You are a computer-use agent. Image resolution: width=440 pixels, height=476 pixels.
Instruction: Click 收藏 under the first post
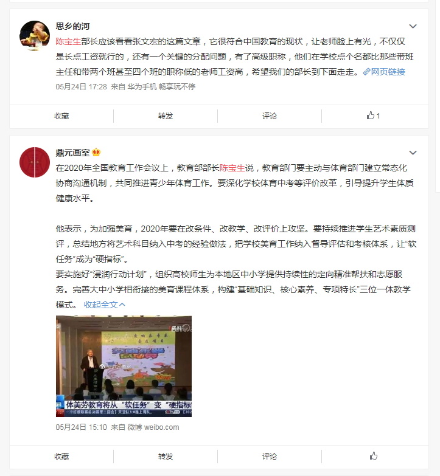61,116
